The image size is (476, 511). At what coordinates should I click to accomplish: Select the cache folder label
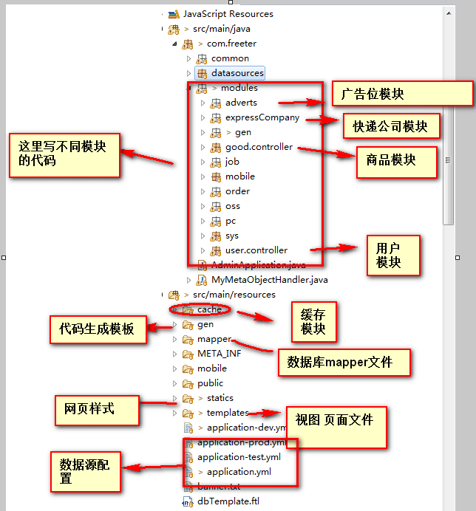209,309
